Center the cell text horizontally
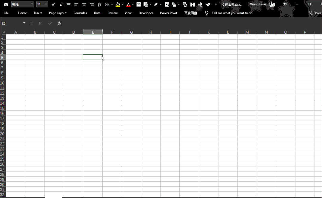This screenshot has width=322, height=198. pyautogui.click(x=84, y=4)
